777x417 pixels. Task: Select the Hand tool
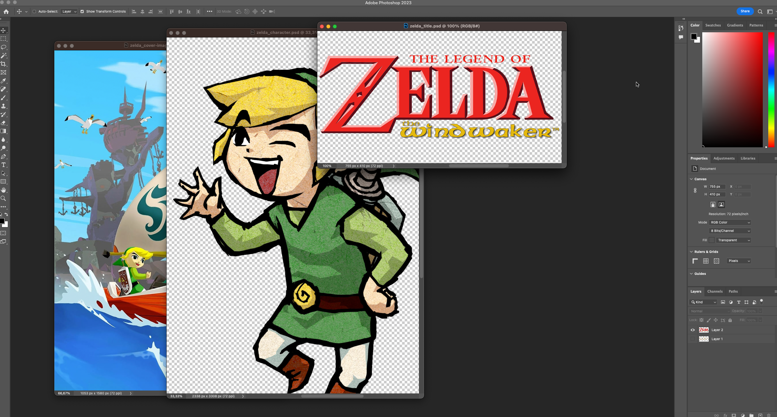[4, 190]
